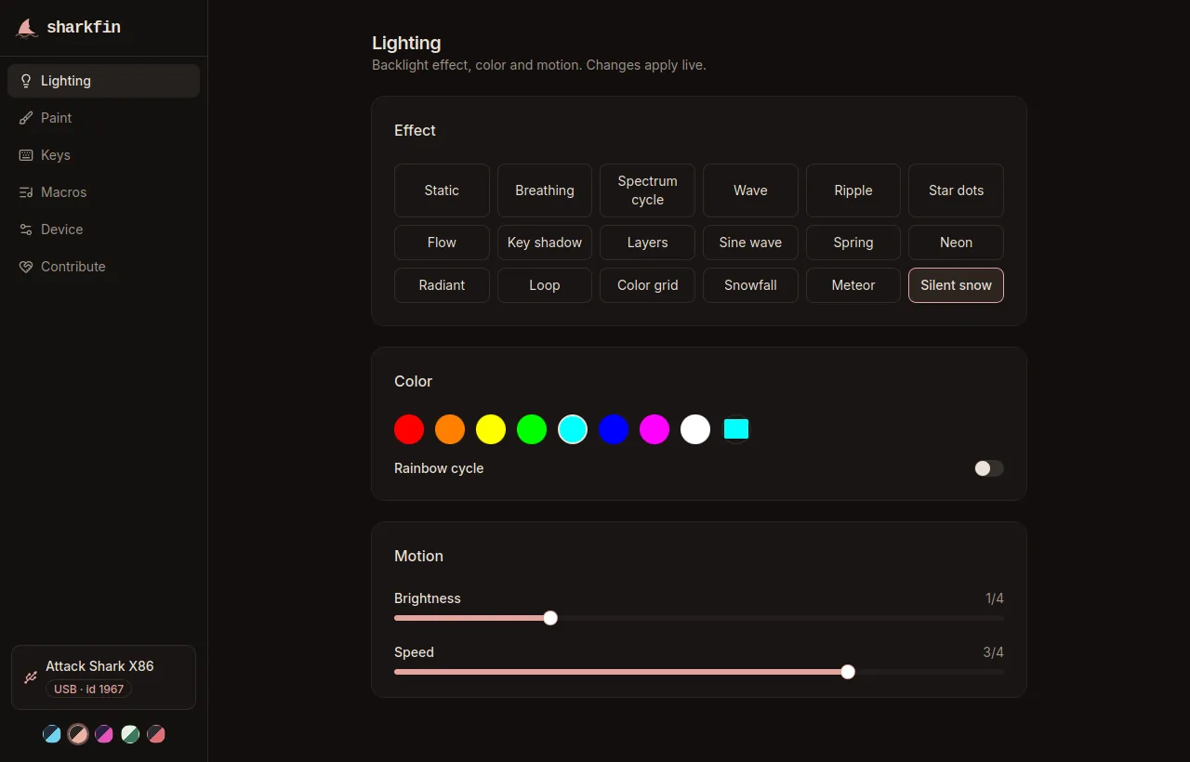Viewport: 1190px width, 762px height.
Task: Apply the Spring effect
Action: click(x=853, y=243)
